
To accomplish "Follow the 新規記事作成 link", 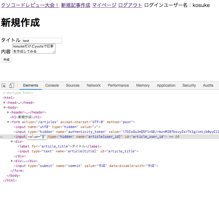I will pyautogui.click(x=76, y=5).
